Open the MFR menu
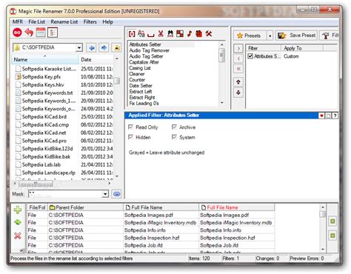Image resolution: width=351 pixels, height=274 pixels. pos(18,21)
